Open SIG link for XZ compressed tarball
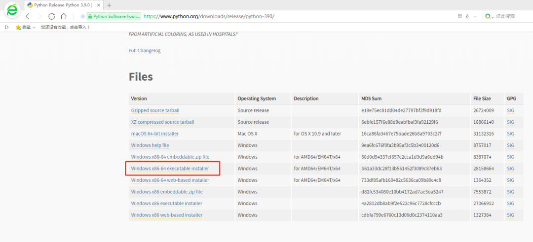The width and height of the screenshot is (533, 242). [x=510, y=122]
